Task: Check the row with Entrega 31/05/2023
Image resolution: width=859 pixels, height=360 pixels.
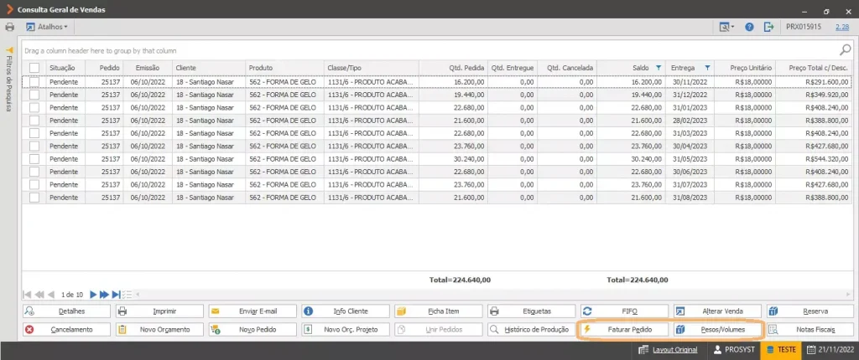Action: point(34,159)
